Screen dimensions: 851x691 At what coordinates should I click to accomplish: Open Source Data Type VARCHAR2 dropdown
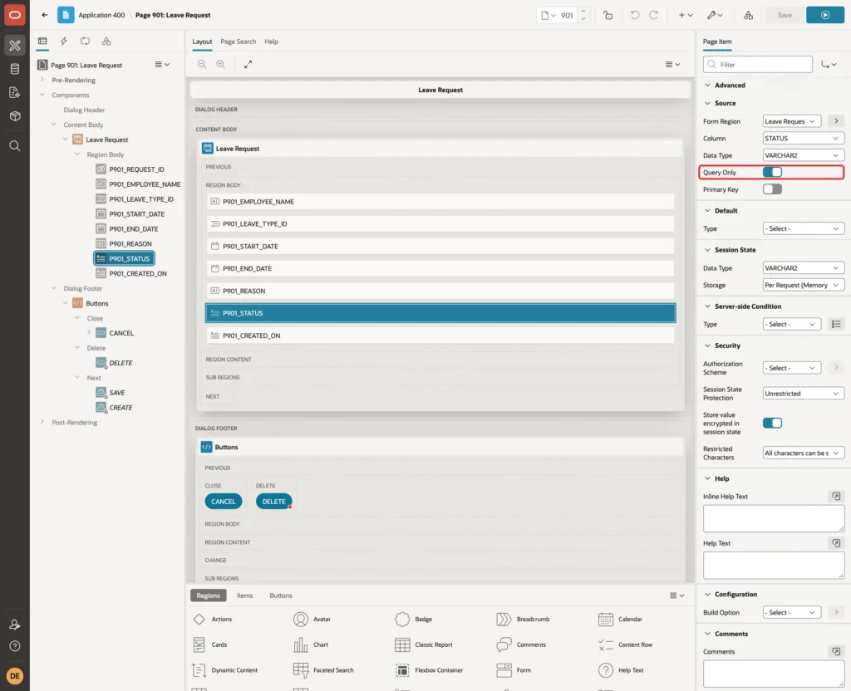(803, 155)
